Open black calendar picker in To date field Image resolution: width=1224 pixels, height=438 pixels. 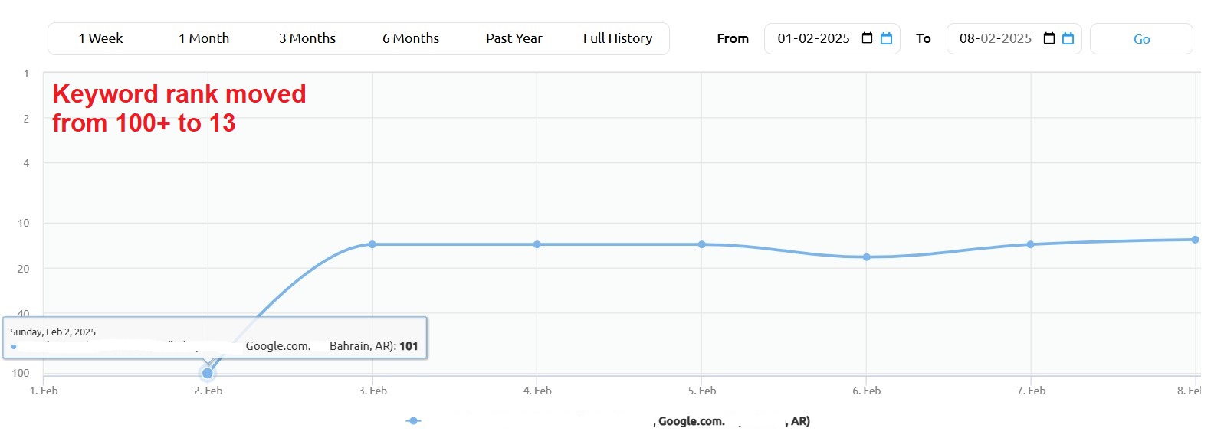click(1049, 38)
